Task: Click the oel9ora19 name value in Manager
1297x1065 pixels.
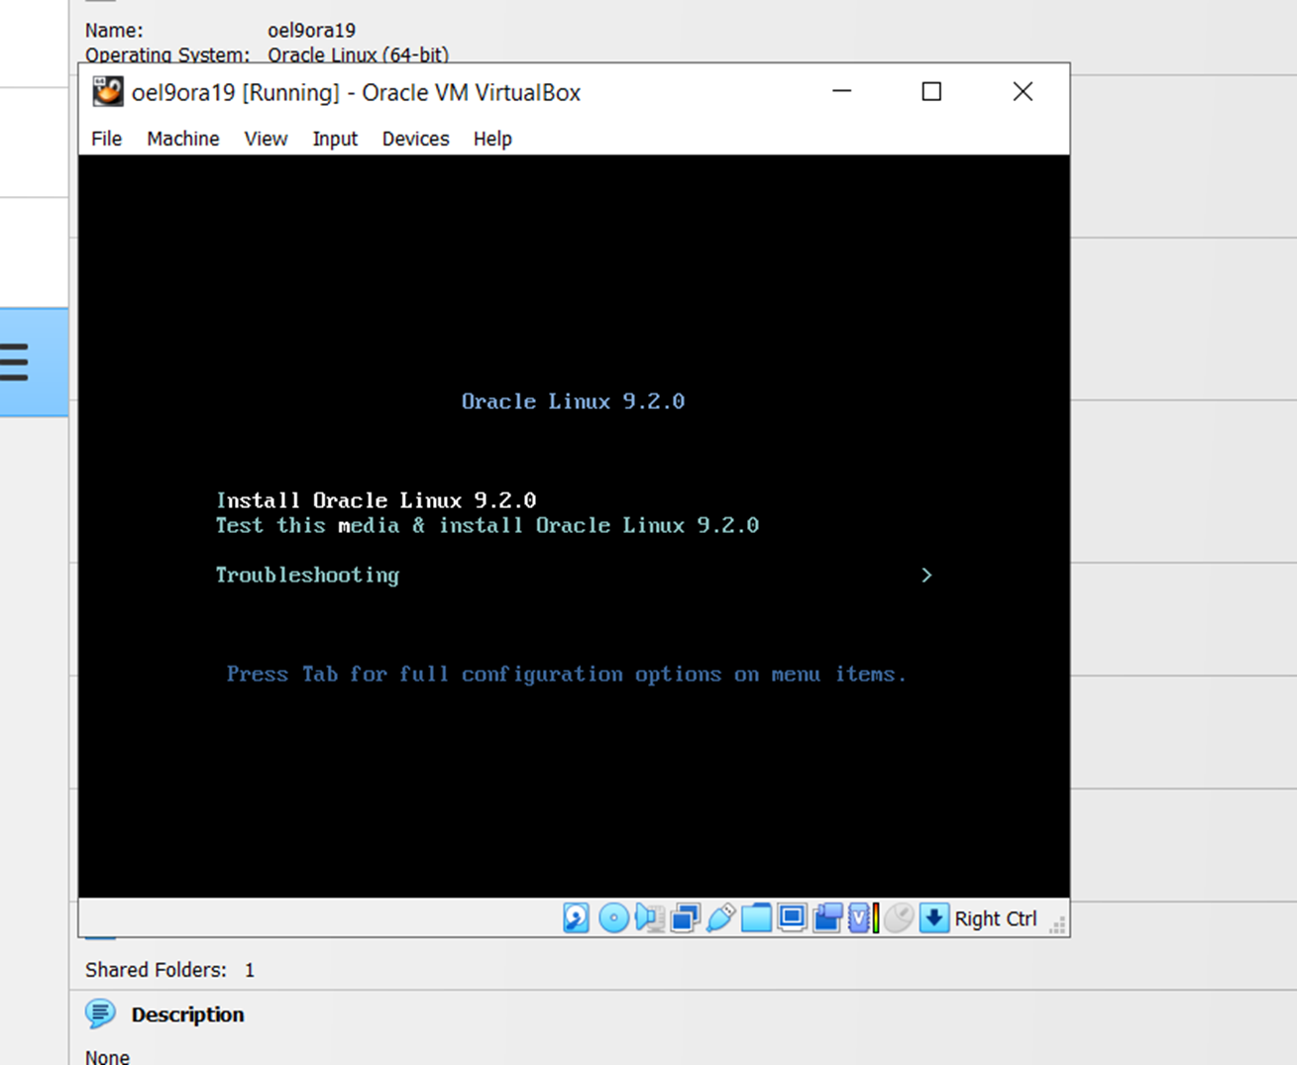Action: (x=311, y=31)
